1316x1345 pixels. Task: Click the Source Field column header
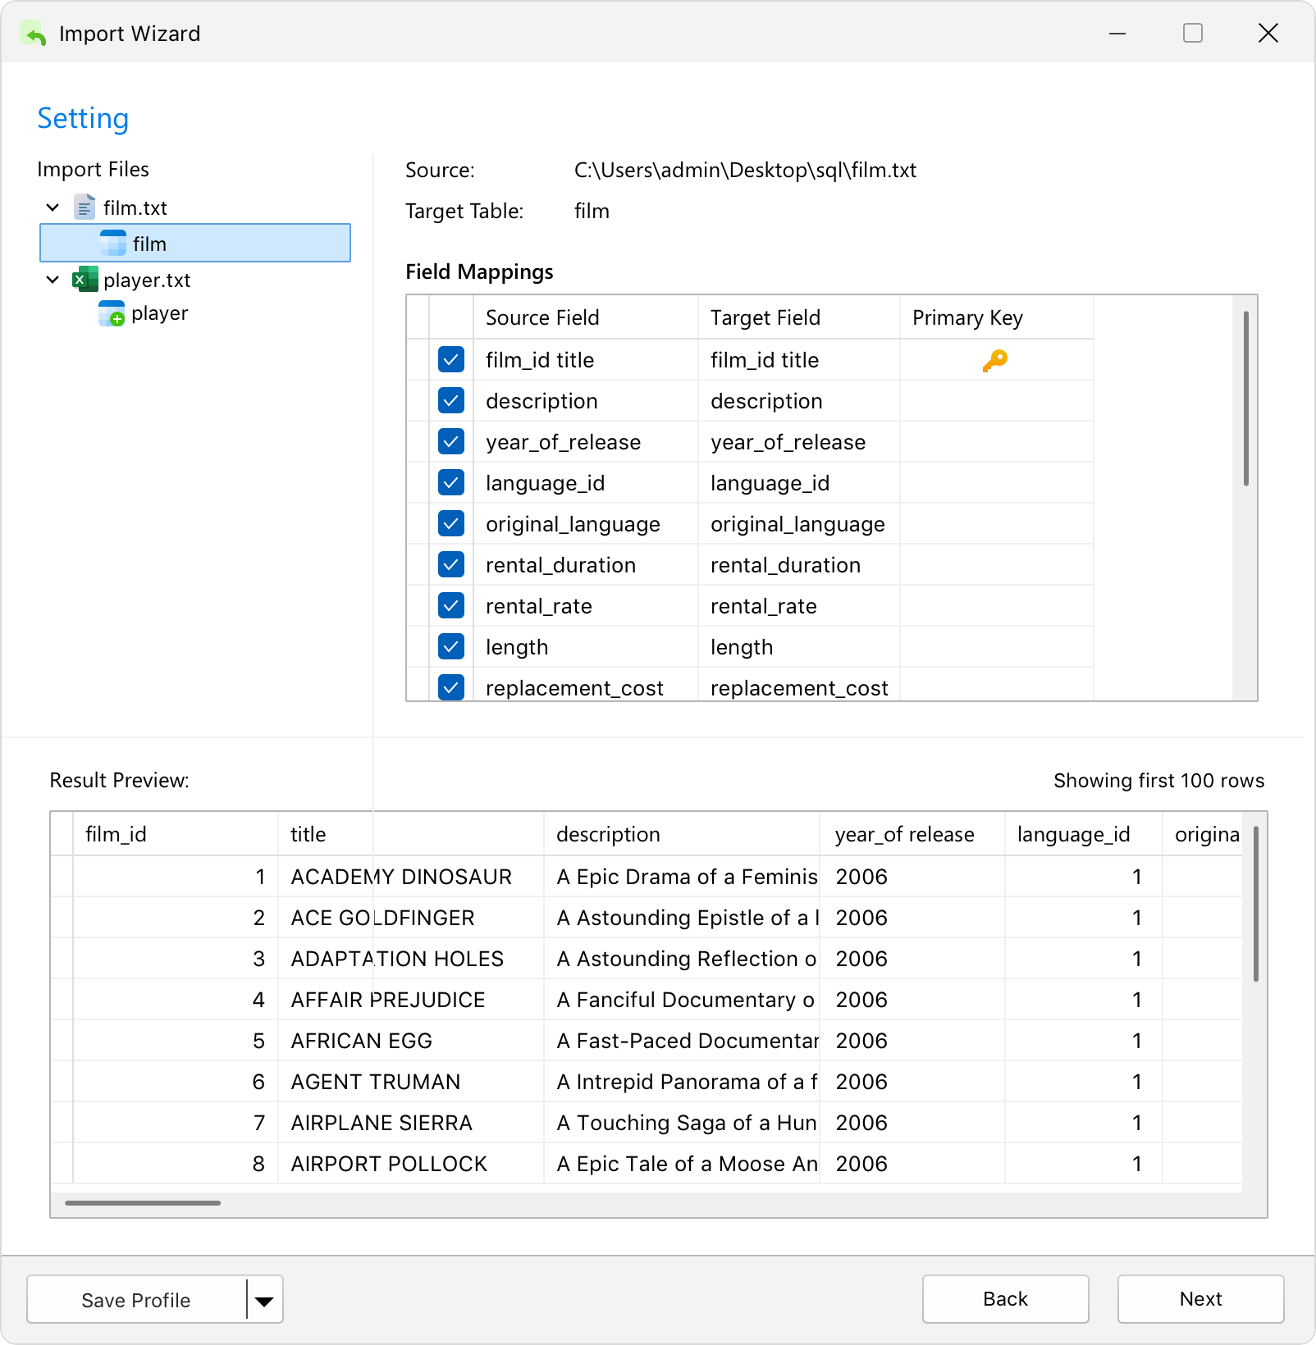pyautogui.click(x=586, y=317)
